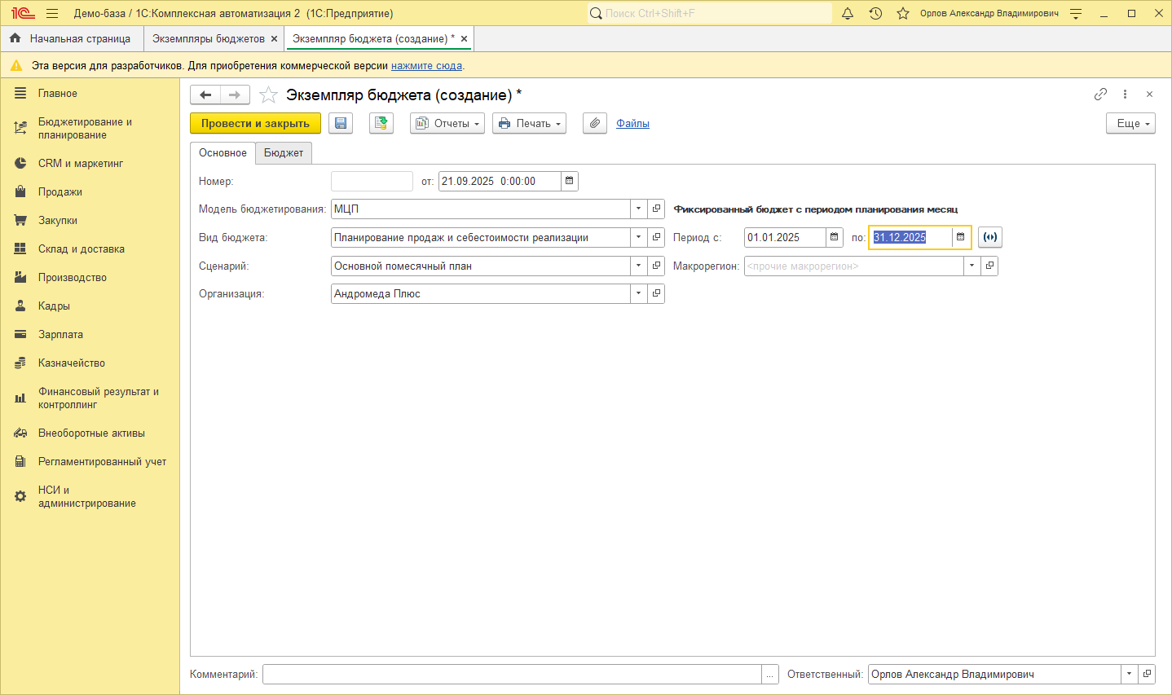Viewport: 1172px width, 695px height.
Task: Open the 'Файлы' link
Action: pyautogui.click(x=632, y=123)
